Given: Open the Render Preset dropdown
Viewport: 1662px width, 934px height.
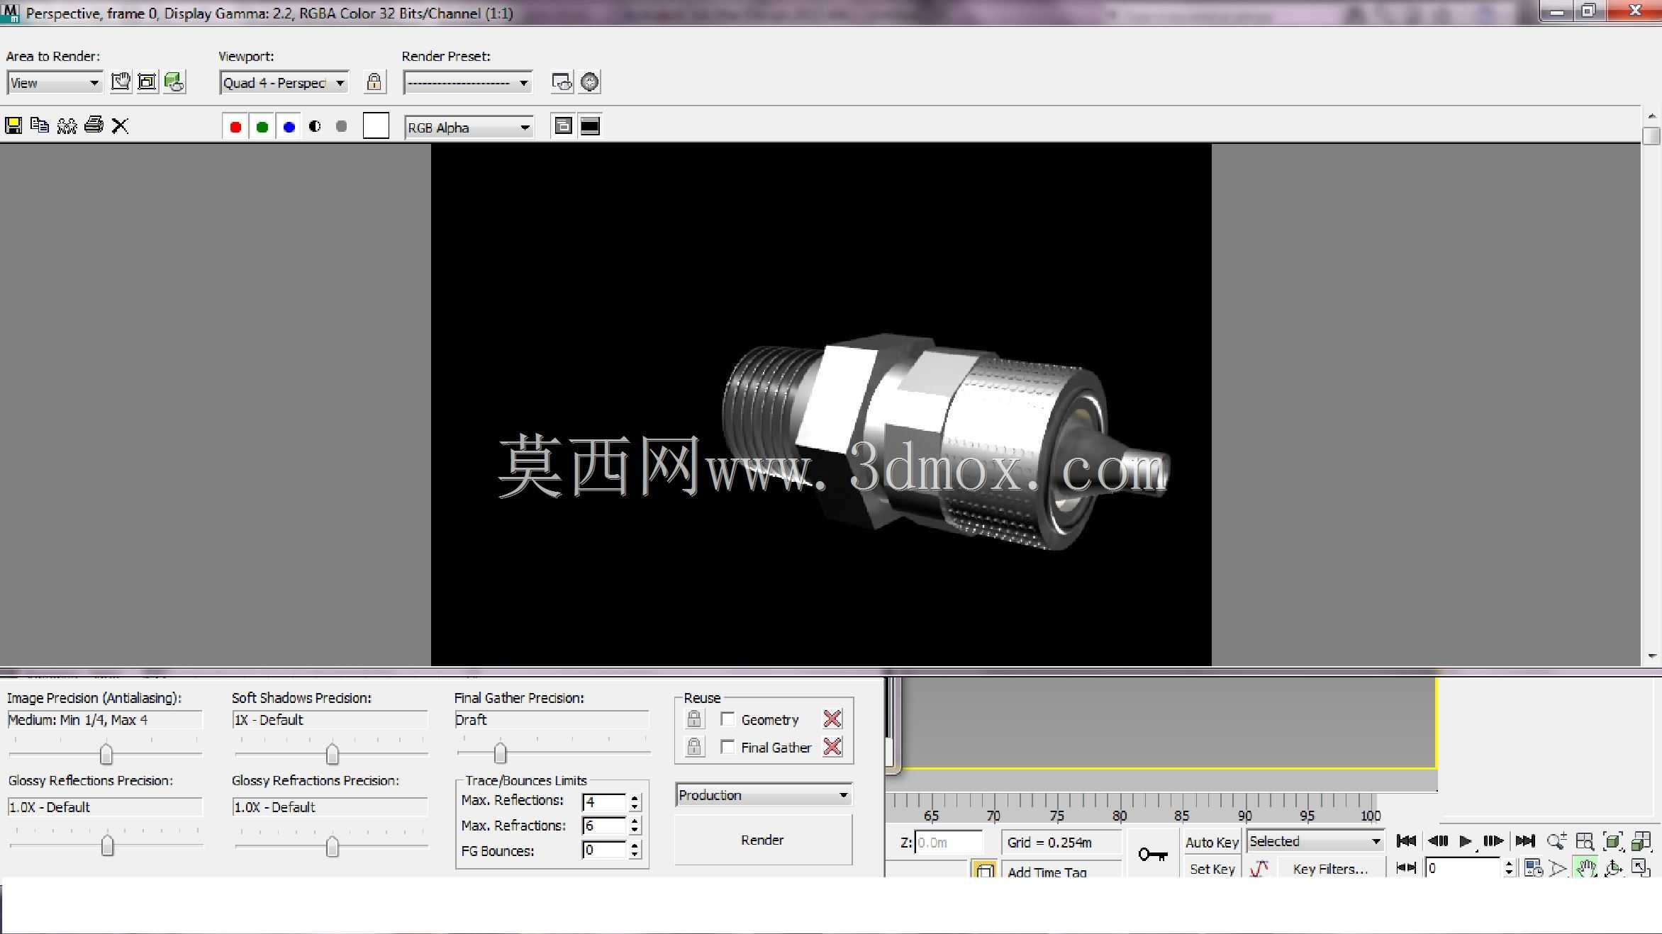Looking at the screenshot, I should pyautogui.click(x=468, y=83).
